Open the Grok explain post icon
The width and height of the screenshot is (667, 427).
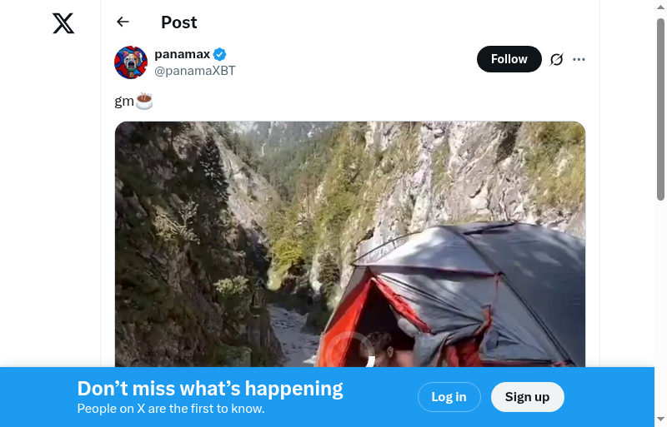[557, 59]
